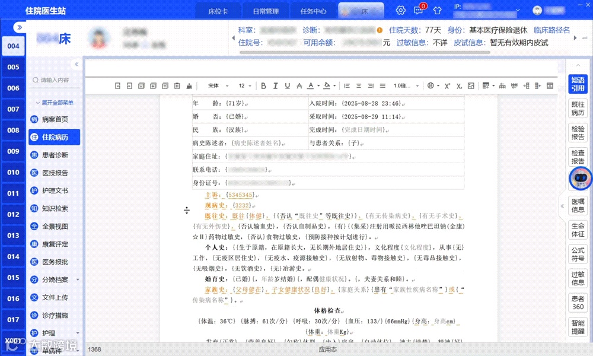
Task: Expand the 分娩档案 menu arrow
Action: pyautogui.click(x=78, y=279)
